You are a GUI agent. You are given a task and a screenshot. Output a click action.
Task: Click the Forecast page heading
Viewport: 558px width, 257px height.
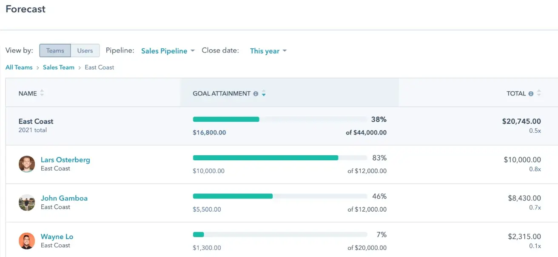point(26,9)
